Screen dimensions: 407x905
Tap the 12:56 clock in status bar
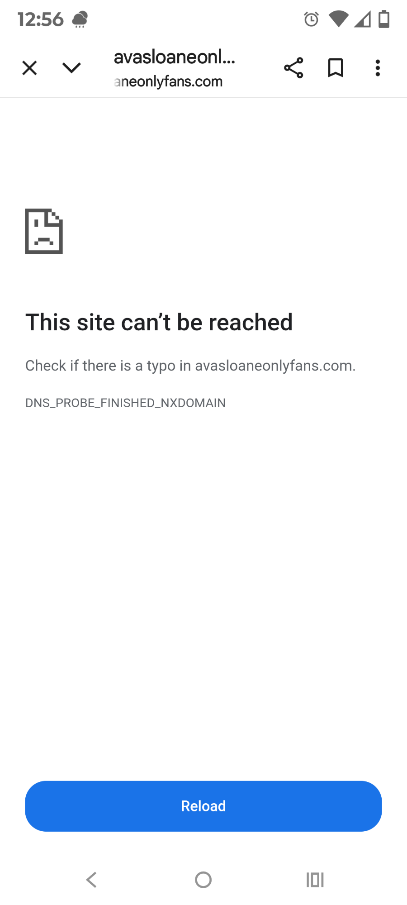click(x=41, y=19)
